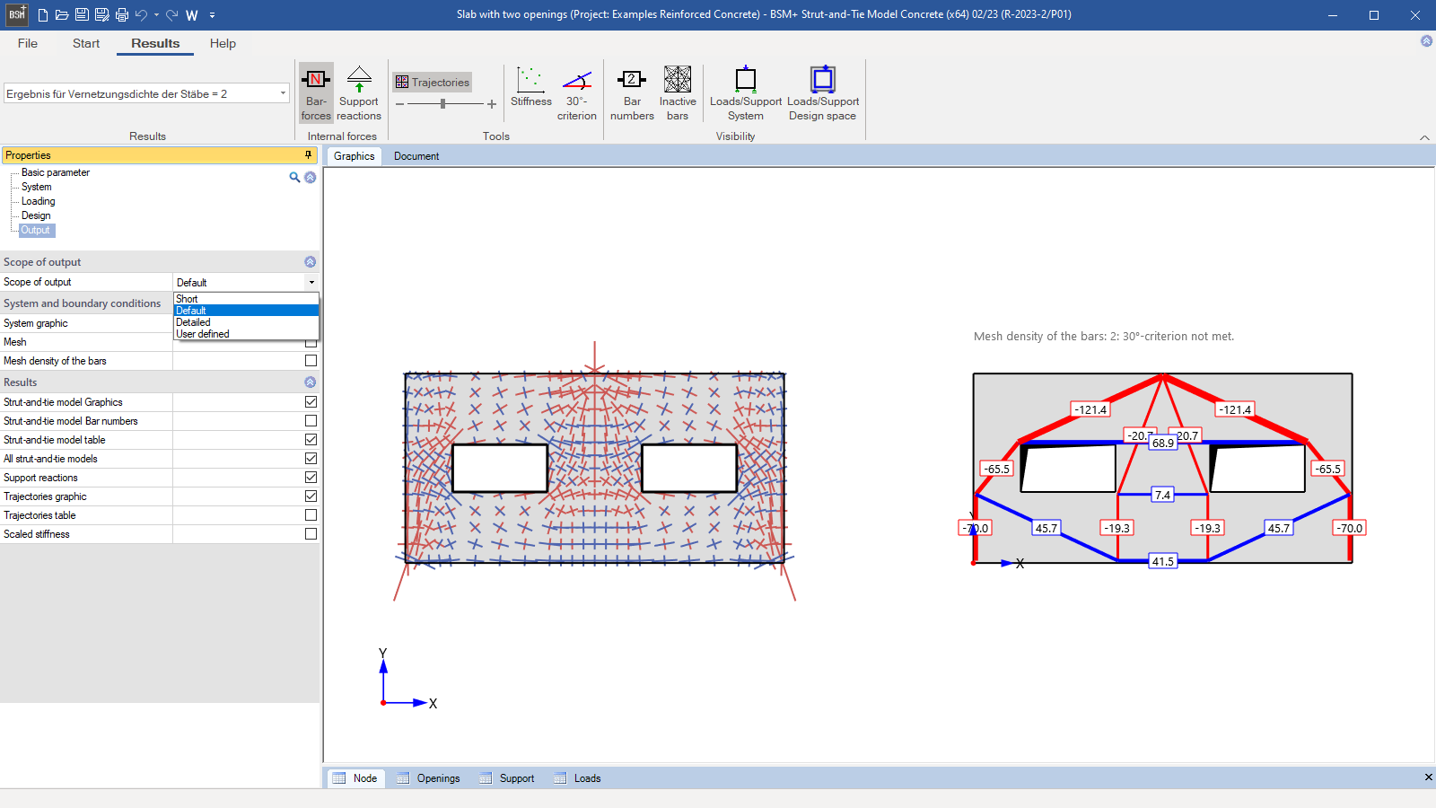Toggle Bar numbers visibility

tap(632, 92)
